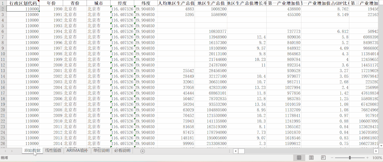The image size is (383, 162).
Task: Select the 第一产业增加值占GDP比重 header cell
Action: pos(325,3)
